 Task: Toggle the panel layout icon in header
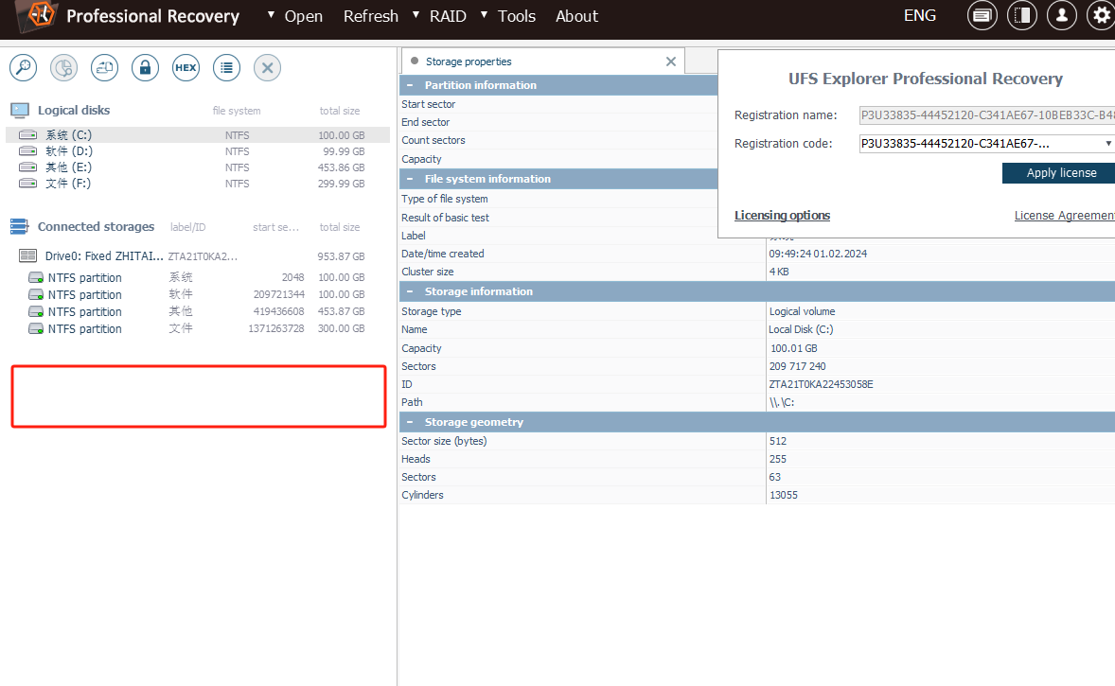pyautogui.click(x=1022, y=16)
